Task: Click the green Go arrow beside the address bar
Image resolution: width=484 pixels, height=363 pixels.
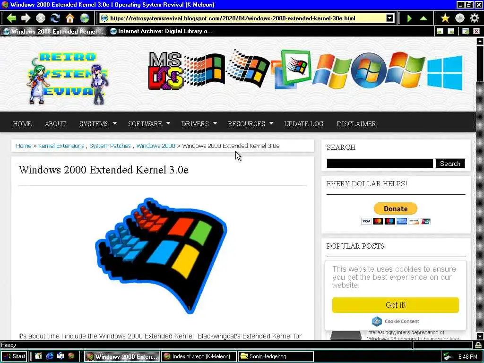Action: [409, 18]
